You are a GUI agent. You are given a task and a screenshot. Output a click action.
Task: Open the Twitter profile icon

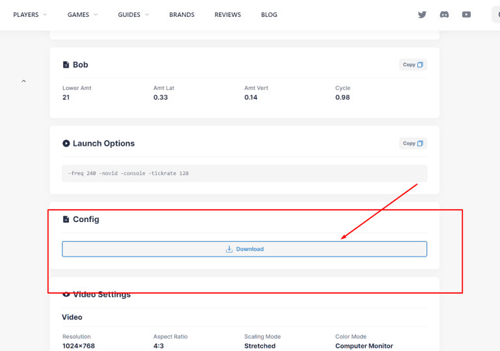click(x=423, y=14)
